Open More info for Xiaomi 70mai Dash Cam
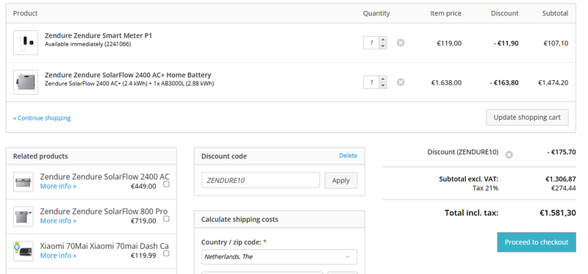The image size is (588, 274). 58,255
